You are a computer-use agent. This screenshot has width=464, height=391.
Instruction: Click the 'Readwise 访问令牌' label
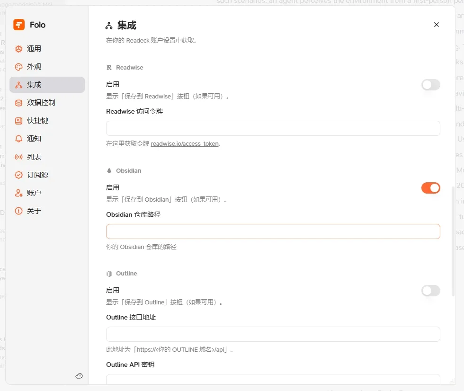134,112
